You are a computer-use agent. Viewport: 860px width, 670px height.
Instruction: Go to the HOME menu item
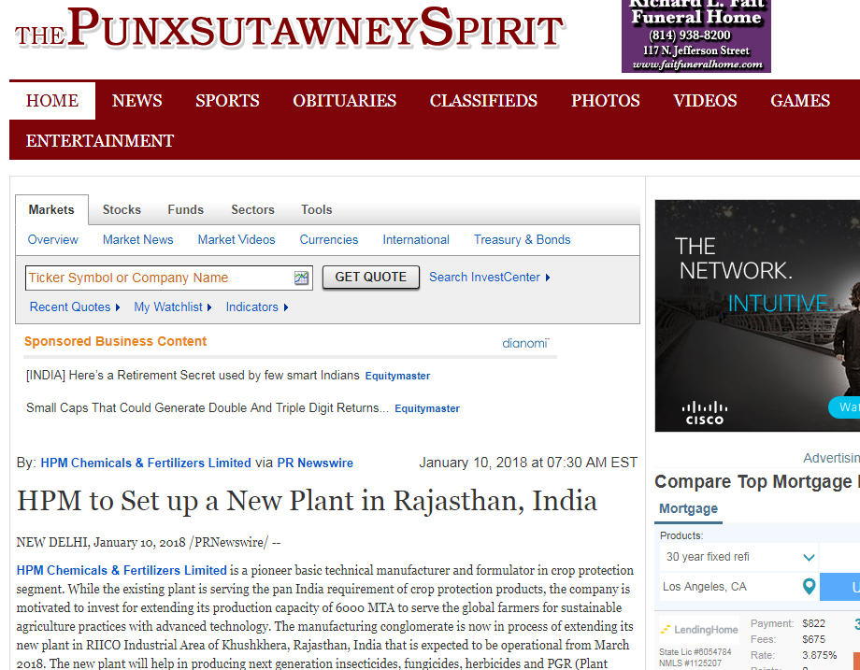click(52, 101)
